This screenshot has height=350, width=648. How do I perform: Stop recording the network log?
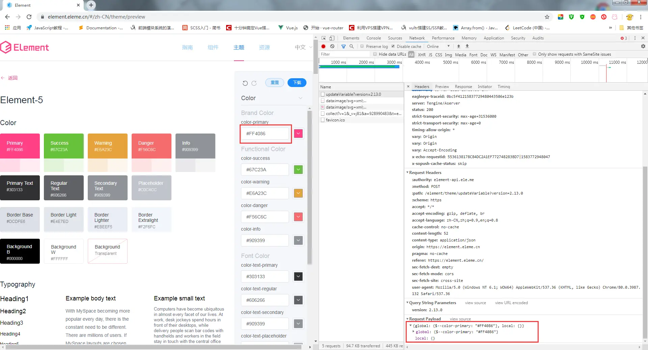tap(323, 47)
